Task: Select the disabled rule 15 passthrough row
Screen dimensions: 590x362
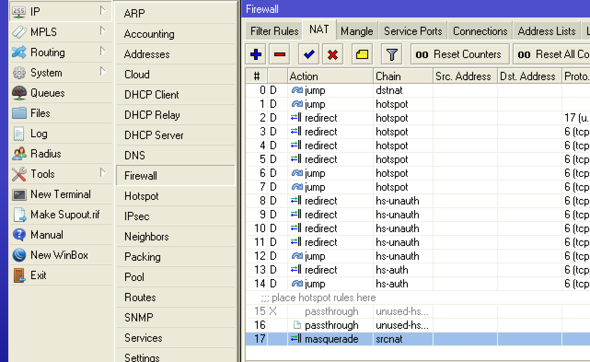Action: coord(417,311)
